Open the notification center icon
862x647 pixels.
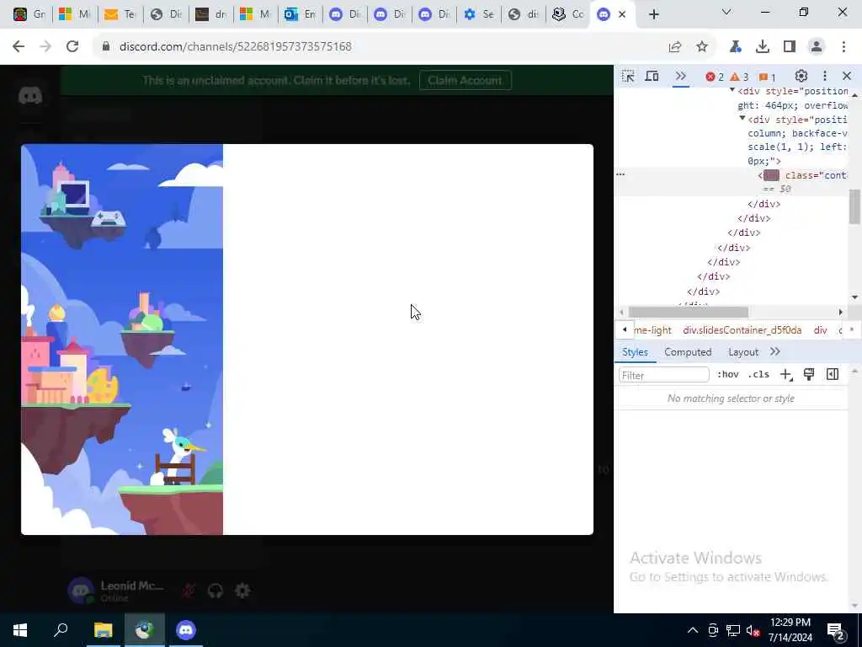836,630
